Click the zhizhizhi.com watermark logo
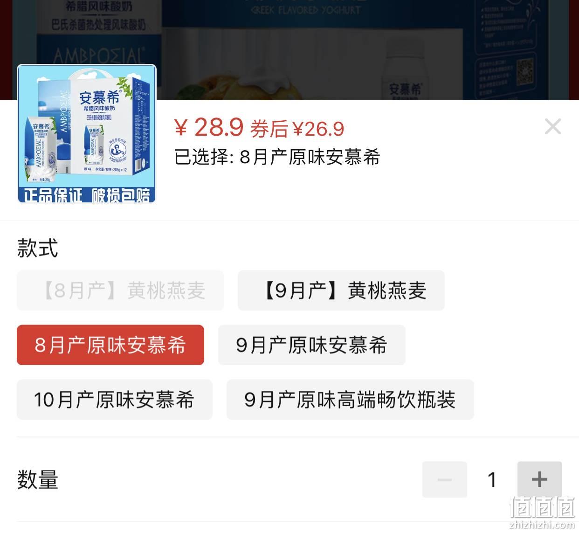 tap(542, 513)
